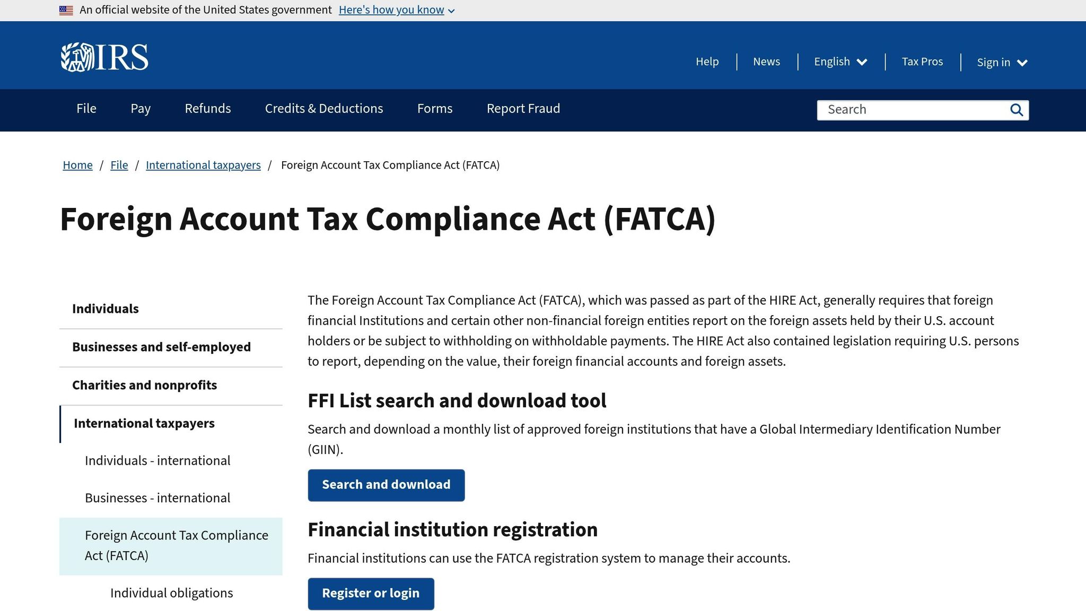Open the Forms menu
Screen dimensions: 1086x611
434,108
